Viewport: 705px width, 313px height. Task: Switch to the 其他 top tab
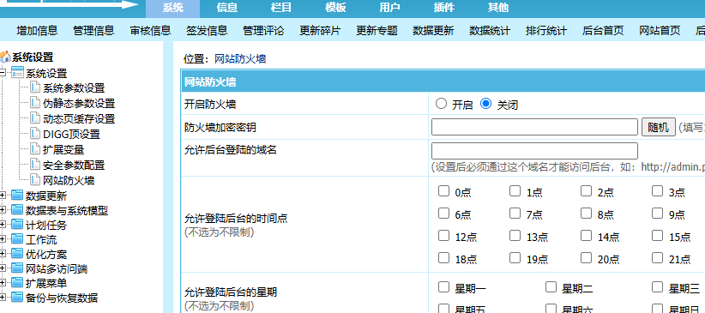coord(498,8)
